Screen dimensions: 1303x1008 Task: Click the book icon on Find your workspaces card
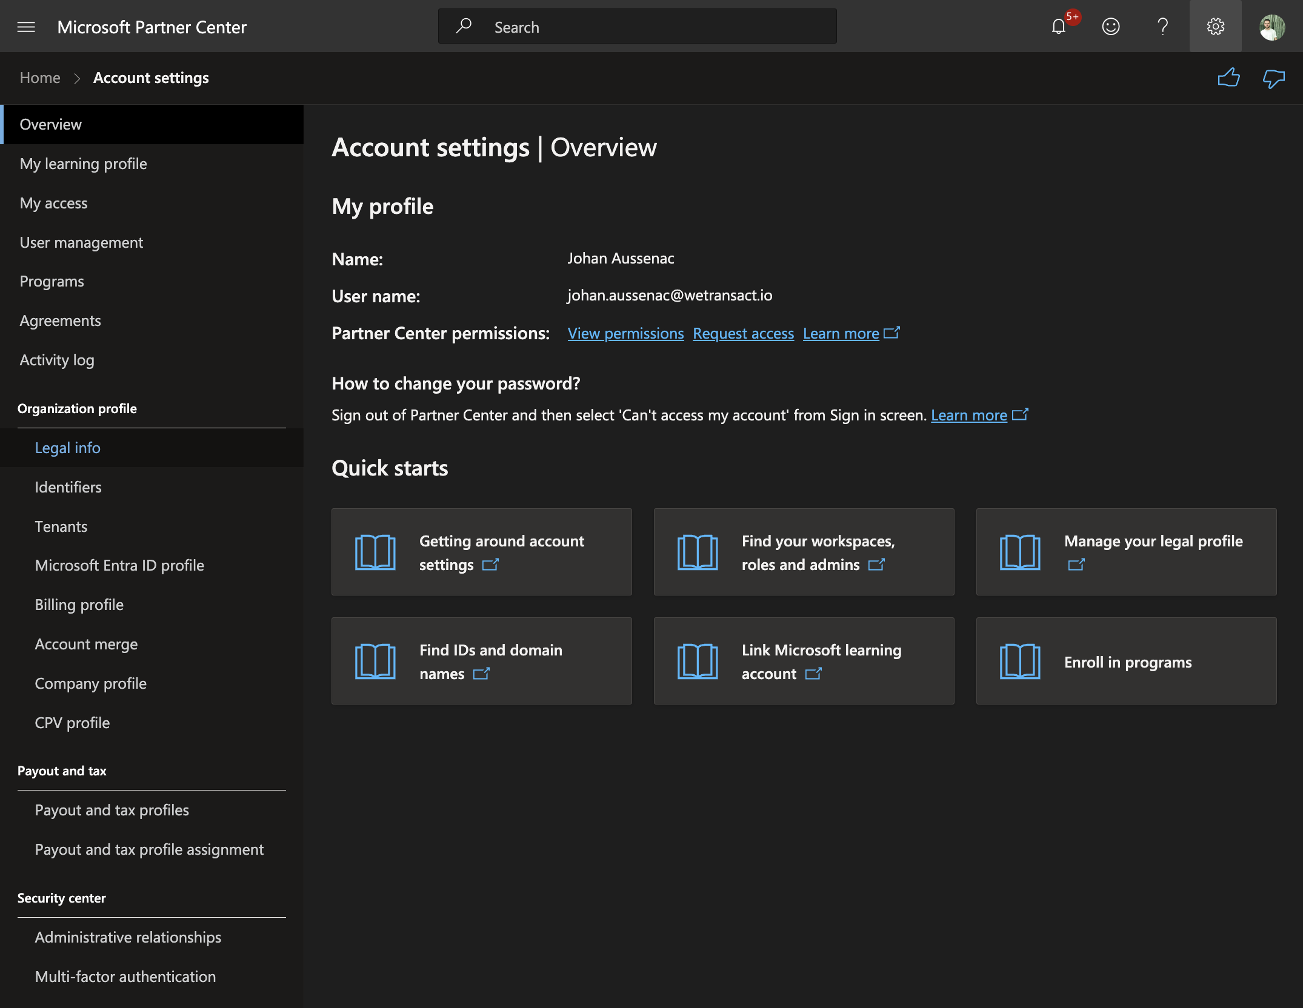coord(698,552)
